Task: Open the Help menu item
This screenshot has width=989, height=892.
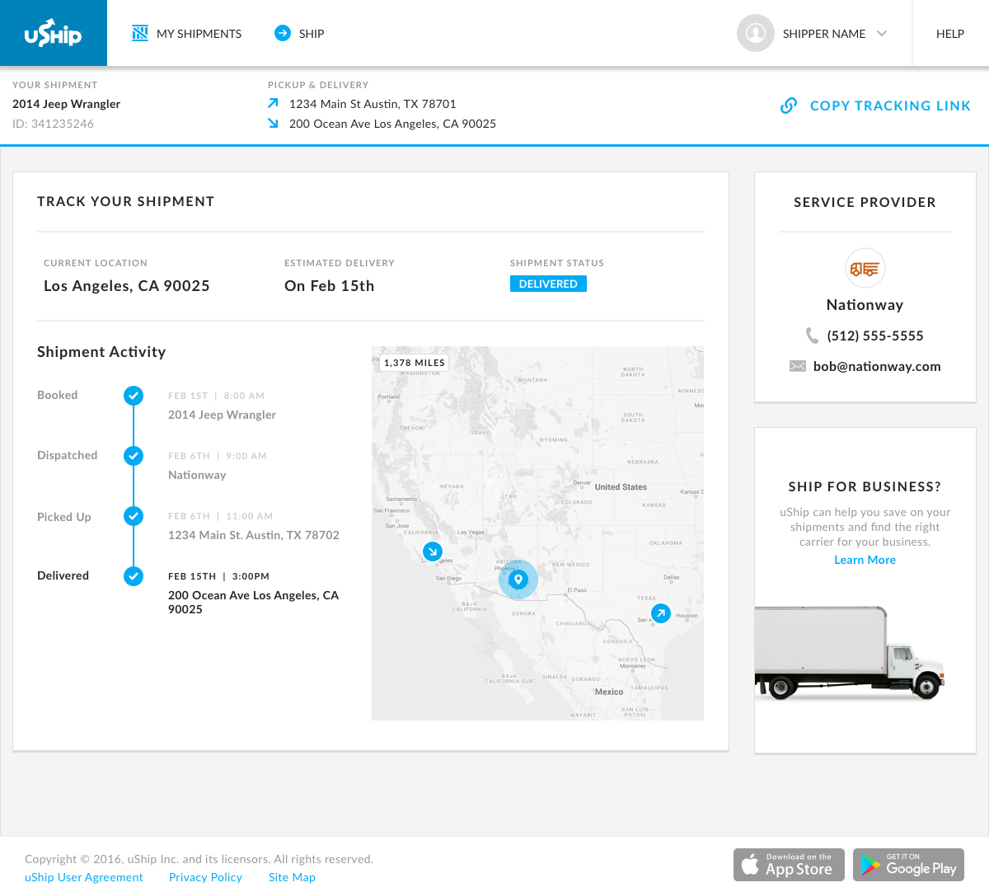Action: coord(949,34)
